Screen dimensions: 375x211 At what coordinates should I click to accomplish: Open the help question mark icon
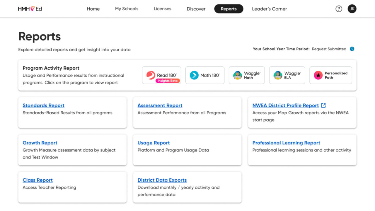(x=339, y=9)
